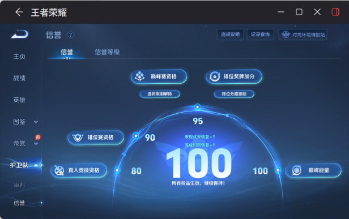Open the 违规说明 button
This screenshot has width=349, height=219.
[231, 35]
